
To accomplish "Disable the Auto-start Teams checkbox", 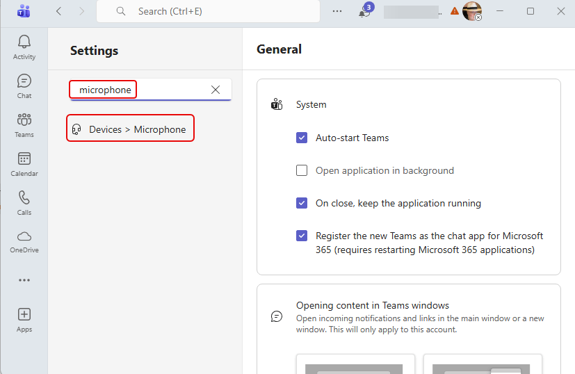I will [x=302, y=138].
